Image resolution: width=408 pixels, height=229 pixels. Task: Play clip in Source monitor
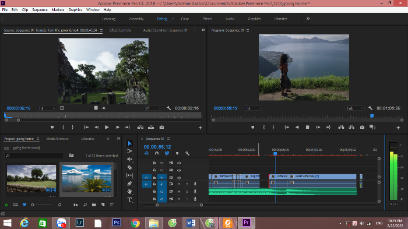click(x=107, y=127)
